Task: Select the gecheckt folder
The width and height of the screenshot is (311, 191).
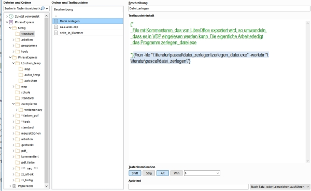Action: pos(27,145)
